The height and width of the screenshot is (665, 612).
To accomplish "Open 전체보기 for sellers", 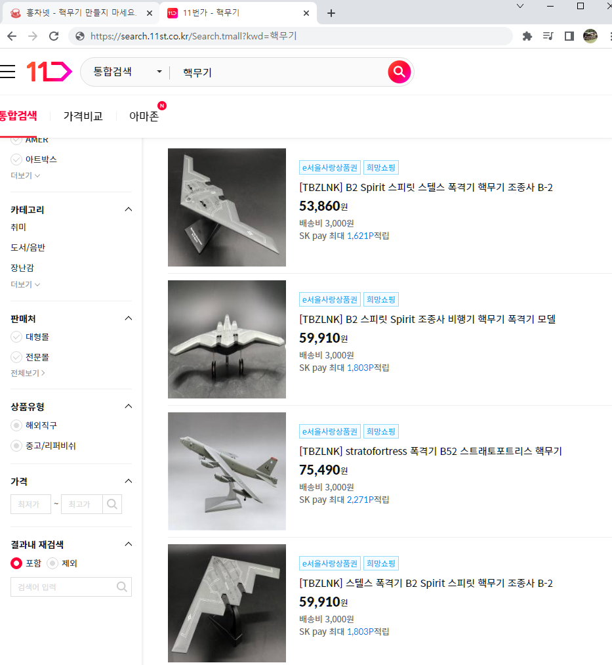I will click(x=28, y=374).
